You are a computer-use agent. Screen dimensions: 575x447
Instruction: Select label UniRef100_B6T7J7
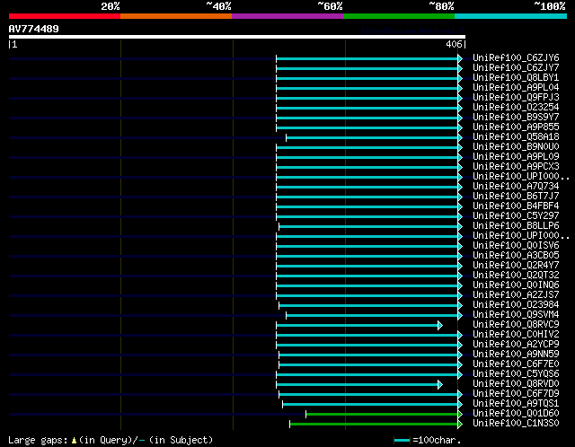tap(516, 196)
